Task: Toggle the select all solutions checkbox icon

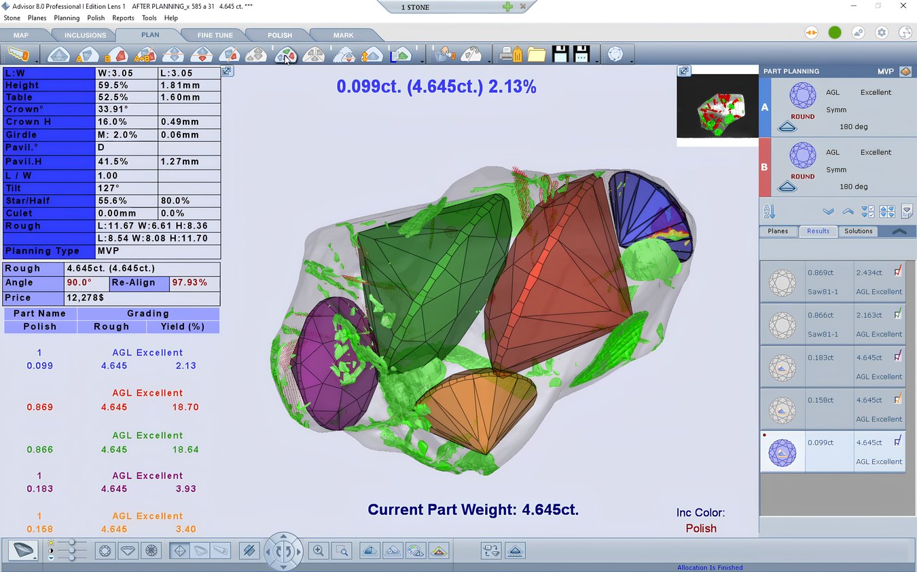Action: click(x=868, y=211)
